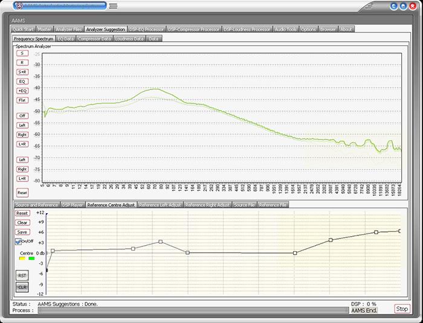Select the Frequency Spectrum sub-tab
Screen dimensions: 423x323
(x=34, y=39)
